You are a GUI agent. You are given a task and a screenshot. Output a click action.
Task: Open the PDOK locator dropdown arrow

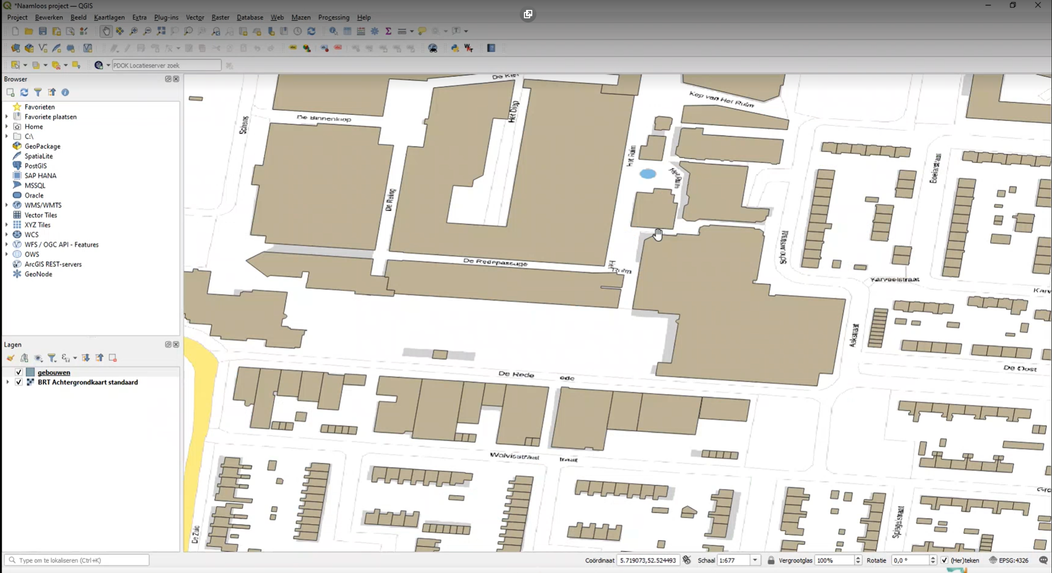(x=108, y=65)
